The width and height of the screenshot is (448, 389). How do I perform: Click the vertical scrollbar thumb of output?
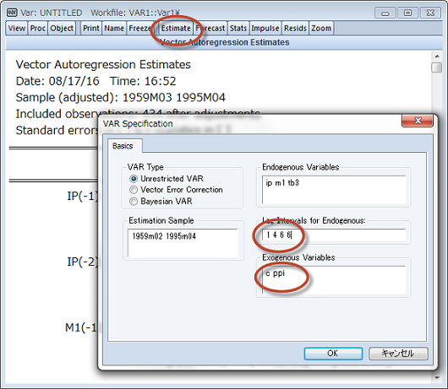[x=436, y=68]
